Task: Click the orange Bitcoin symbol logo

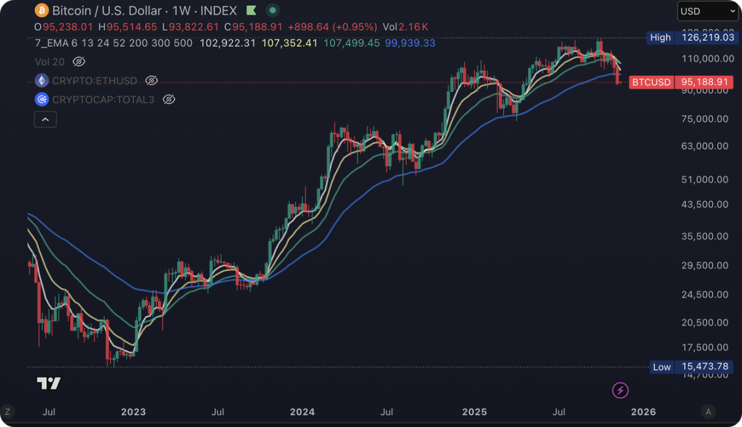Action: 42,10
